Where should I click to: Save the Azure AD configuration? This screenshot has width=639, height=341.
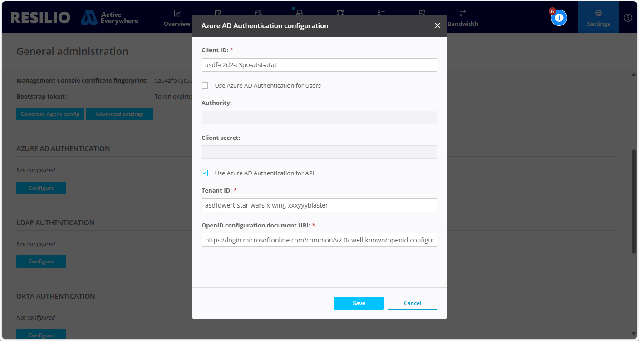coord(359,303)
